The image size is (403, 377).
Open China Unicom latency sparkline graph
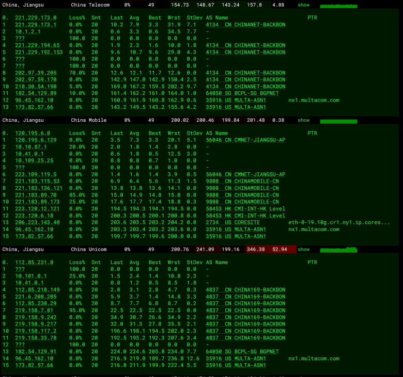pos(338,250)
